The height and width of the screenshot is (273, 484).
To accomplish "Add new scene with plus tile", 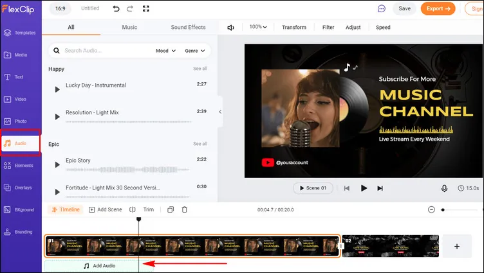I will [457, 246].
